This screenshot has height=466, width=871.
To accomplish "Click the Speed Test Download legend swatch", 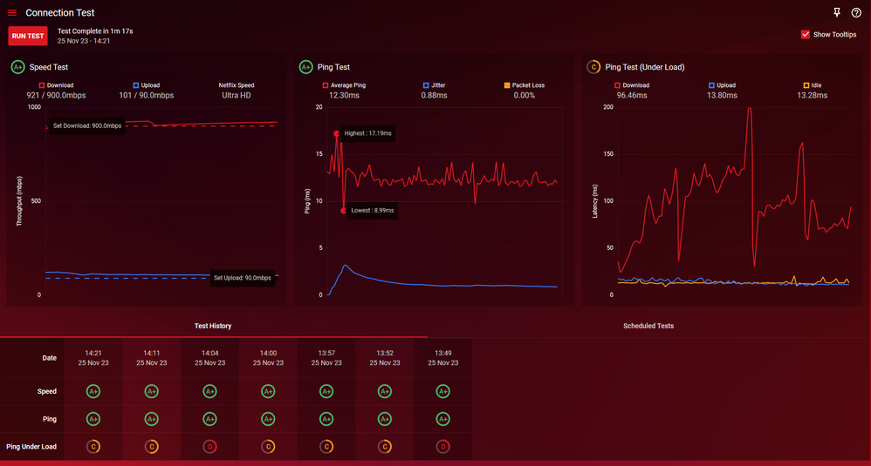I will click(43, 85).
